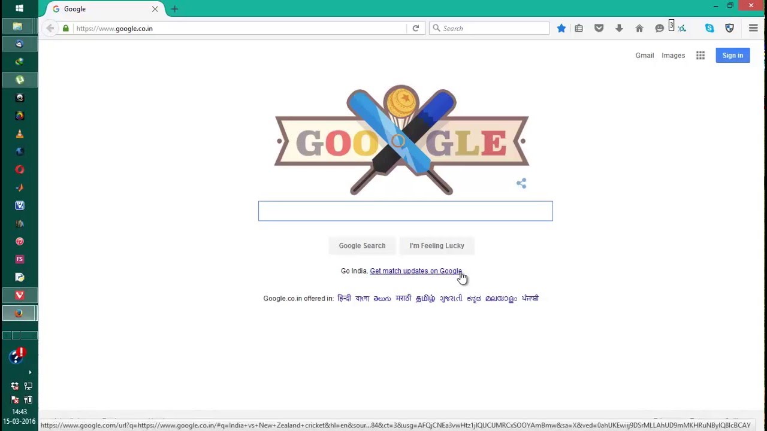This screenshot has height=431, width=767.
Task: Share the cricket doodle icon
Action: point(521,183)
